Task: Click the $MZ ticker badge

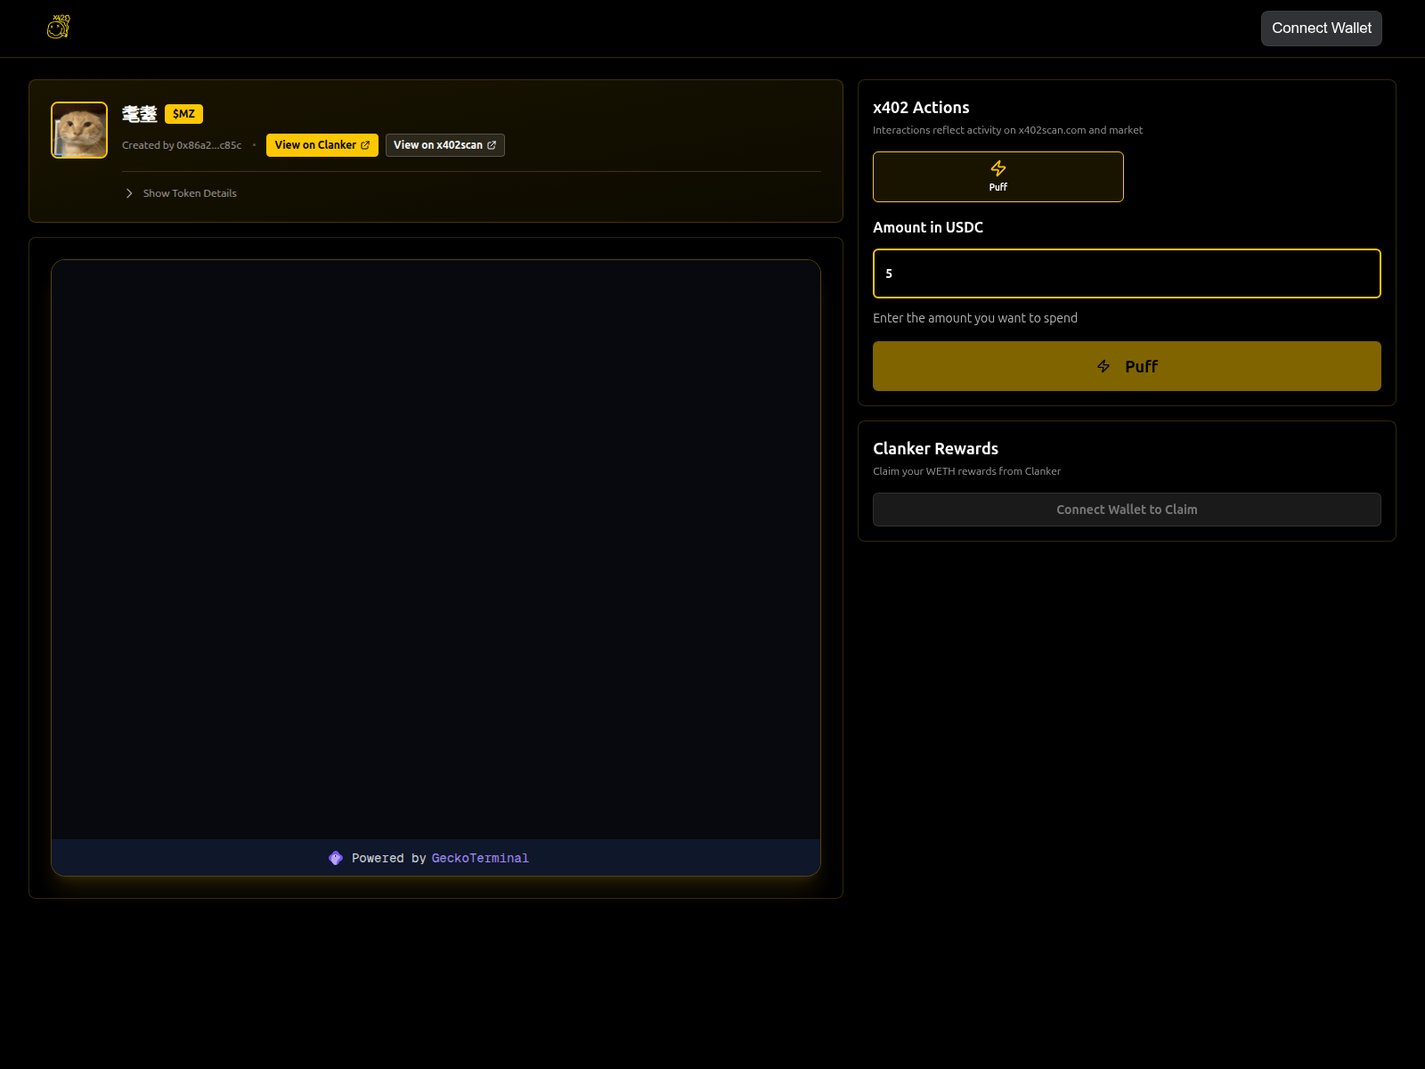Action: click(x=183, y=114)
